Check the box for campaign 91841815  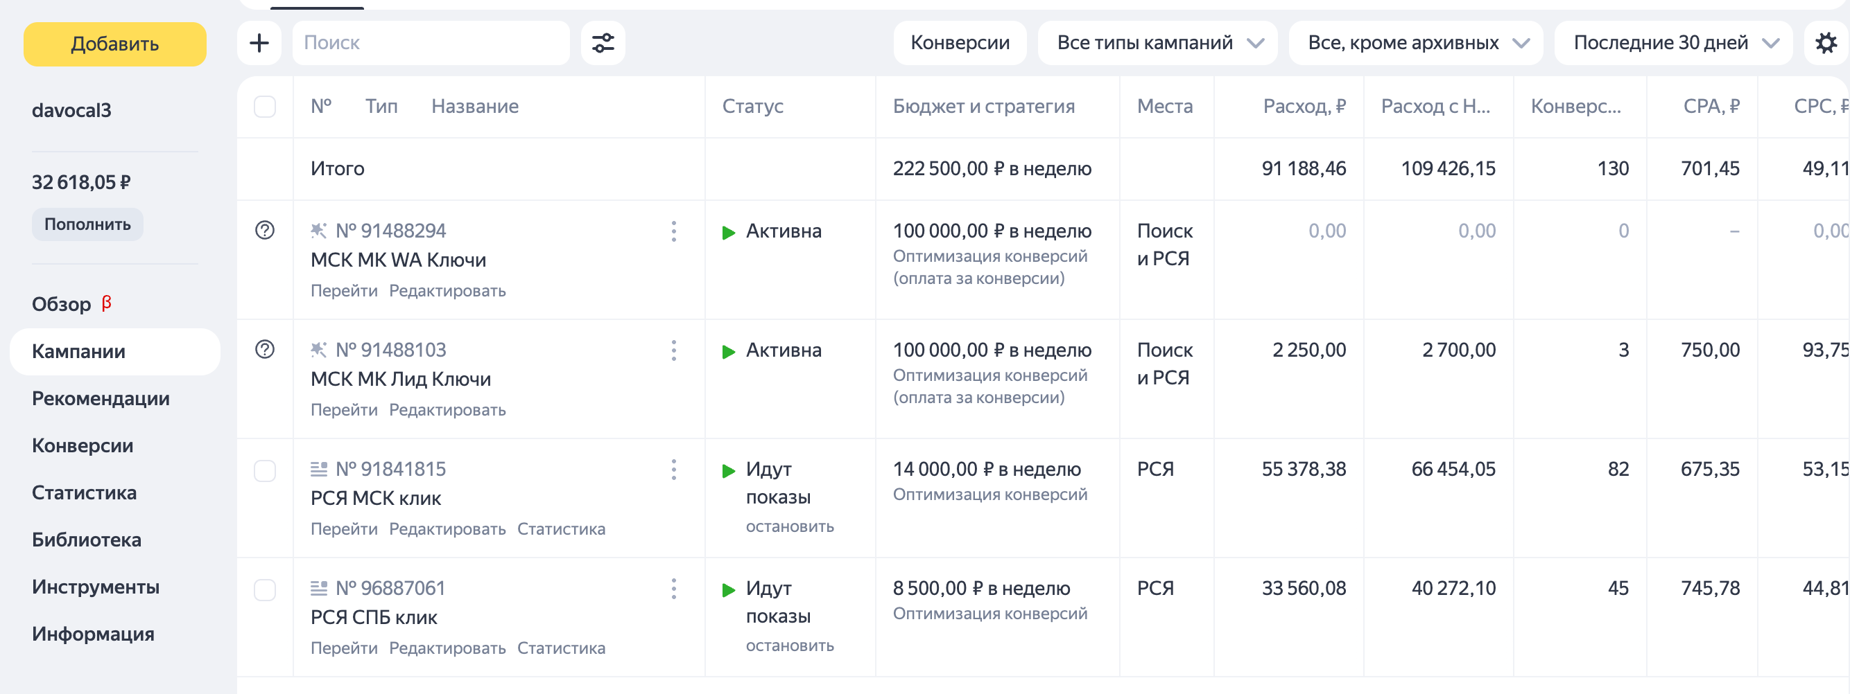click(265, 471)
